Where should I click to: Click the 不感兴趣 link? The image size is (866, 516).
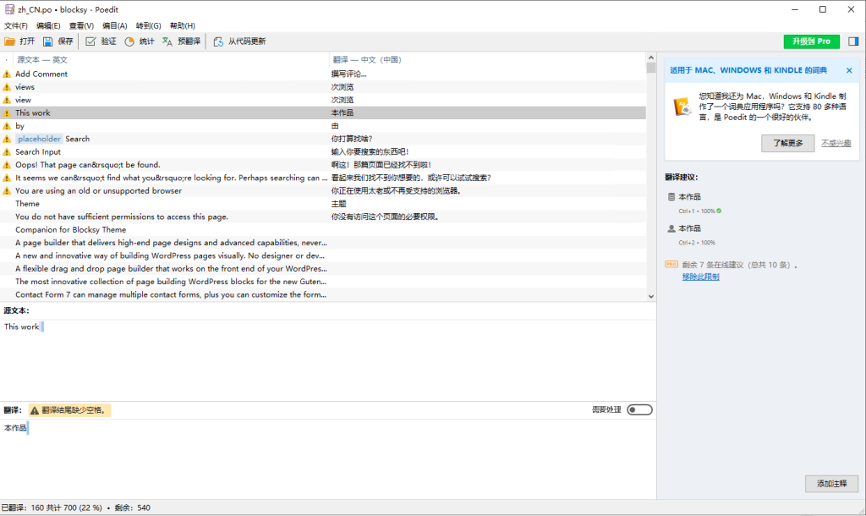click(836, 143)
